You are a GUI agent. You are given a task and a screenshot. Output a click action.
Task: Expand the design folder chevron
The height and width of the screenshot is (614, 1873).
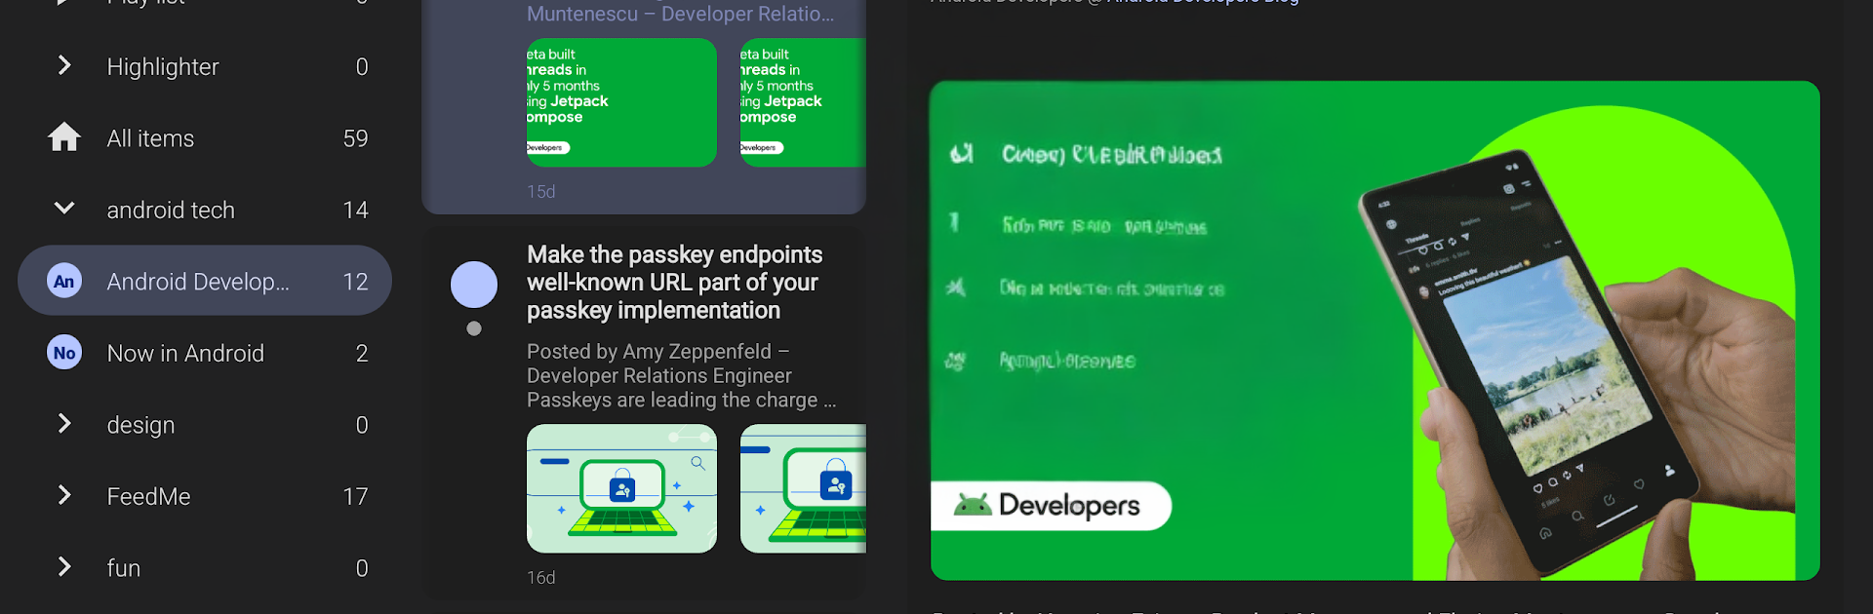pyautogui.click(x=64, y=423)
